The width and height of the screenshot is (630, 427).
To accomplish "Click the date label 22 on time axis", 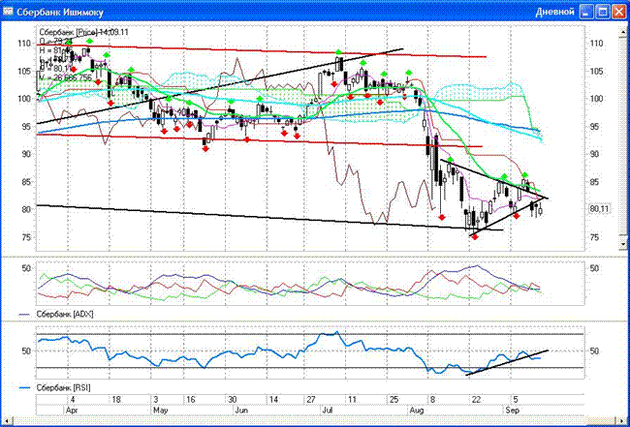I will [476, 400].
